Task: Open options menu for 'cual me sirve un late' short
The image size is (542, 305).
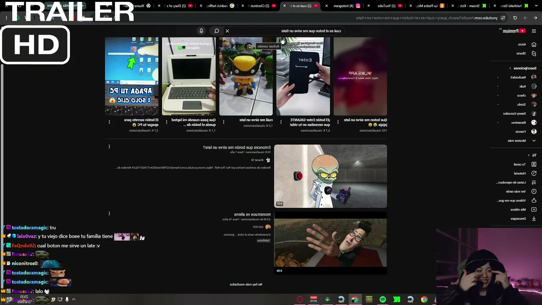Action: coord(224,122)
